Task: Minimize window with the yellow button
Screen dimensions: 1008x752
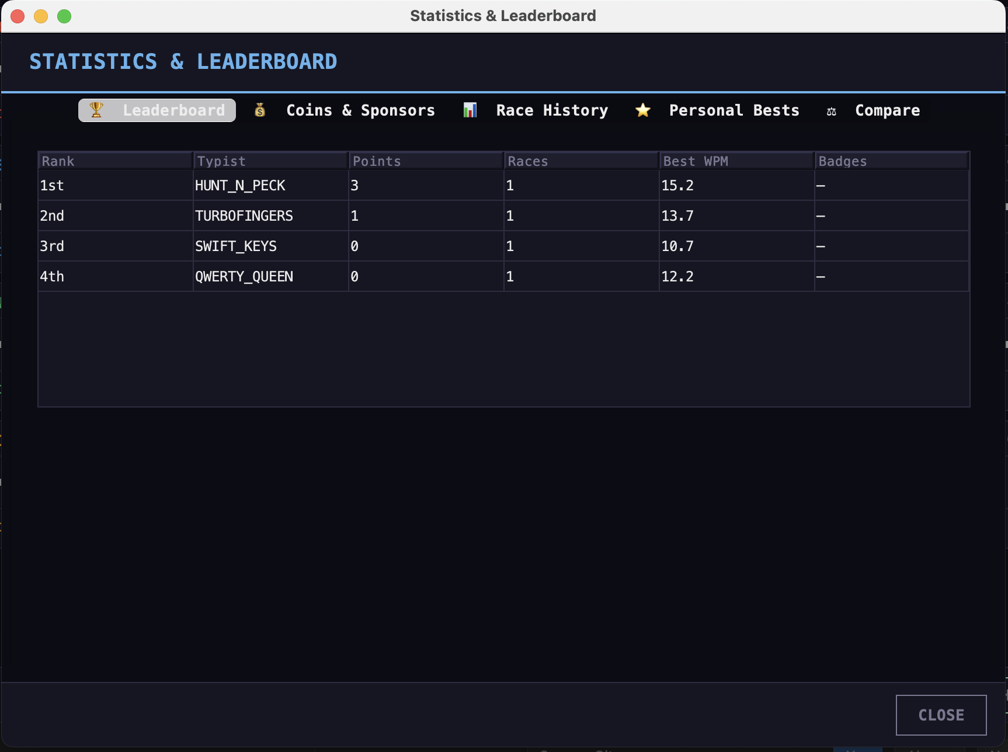Action: 41,16
